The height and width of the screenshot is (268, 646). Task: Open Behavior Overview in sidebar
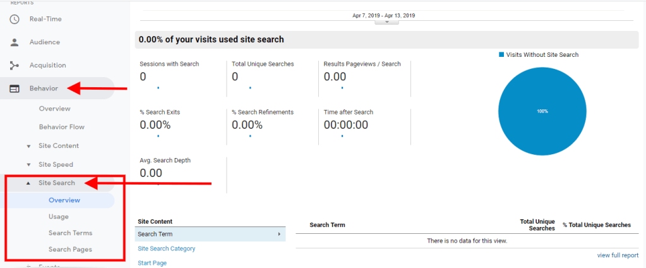click(x=54, y=109)
